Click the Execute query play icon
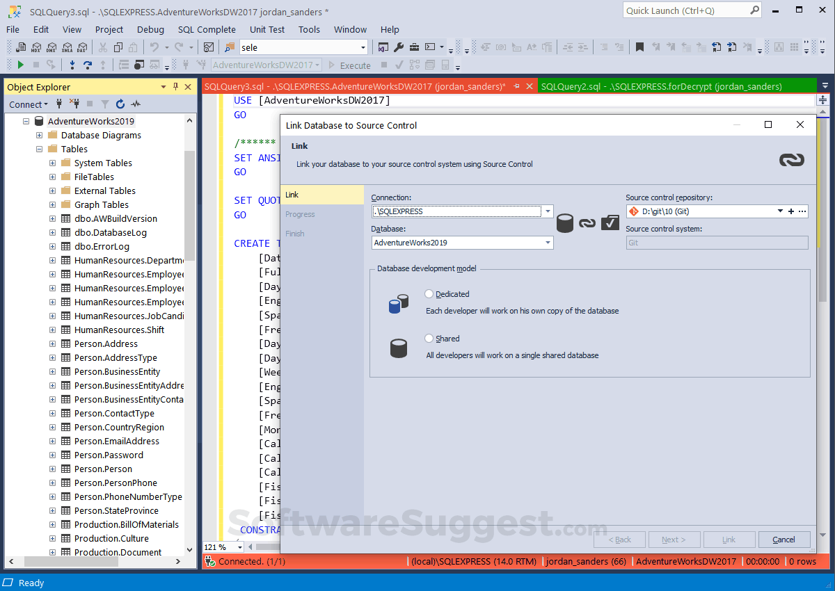The height and width of the screenshot is (591, 835). 19,65
